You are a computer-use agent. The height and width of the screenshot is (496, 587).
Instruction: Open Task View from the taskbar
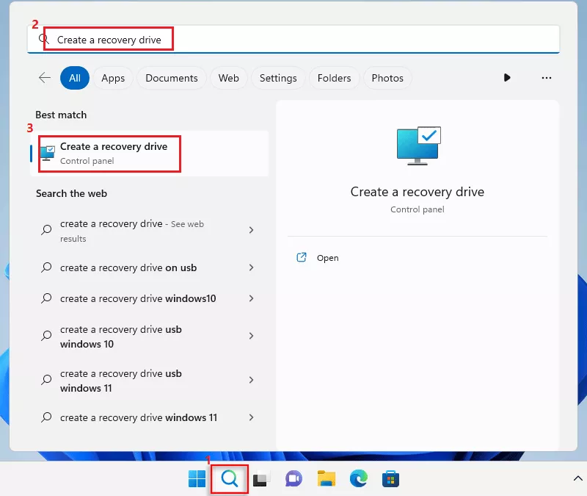(x=260, y=479)
